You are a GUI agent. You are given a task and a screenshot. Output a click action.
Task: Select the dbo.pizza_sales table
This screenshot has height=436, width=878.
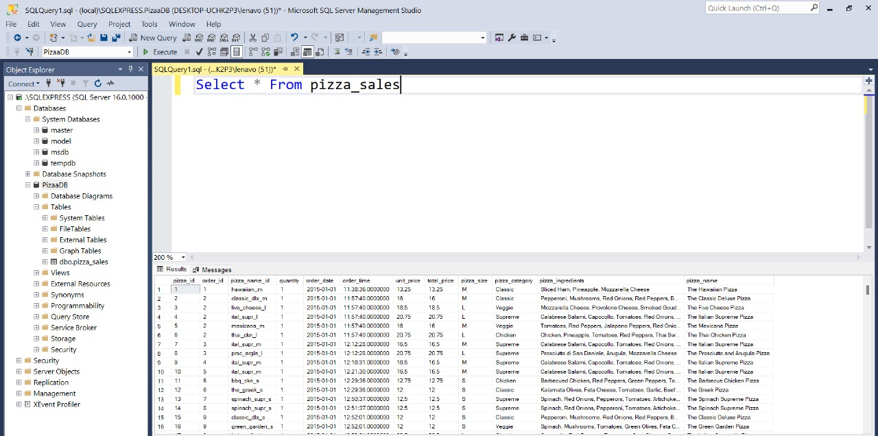[84, 261]
